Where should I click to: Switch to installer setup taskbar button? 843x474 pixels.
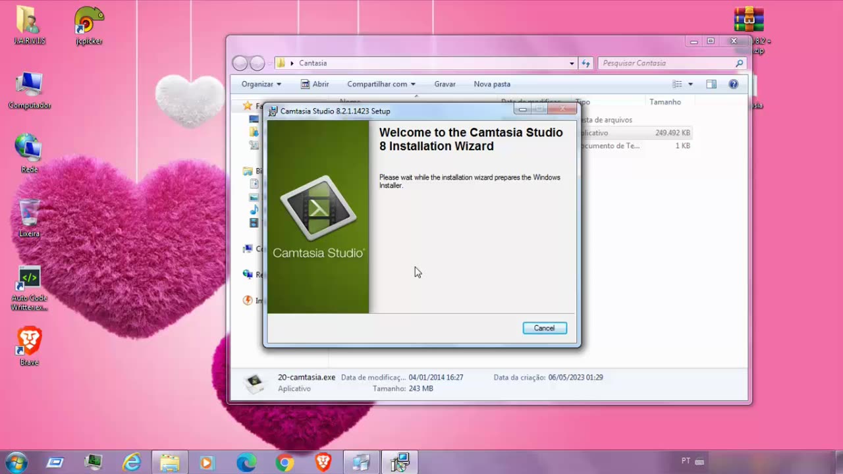400,463
